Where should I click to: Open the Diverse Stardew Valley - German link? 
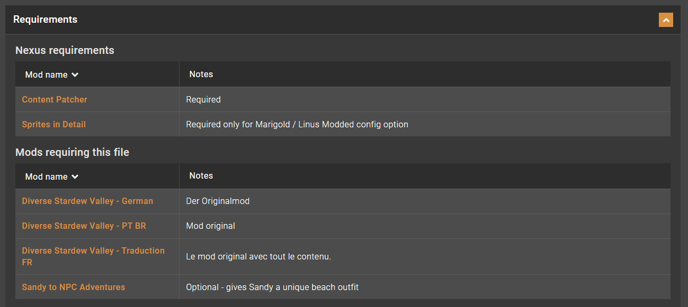87,201
